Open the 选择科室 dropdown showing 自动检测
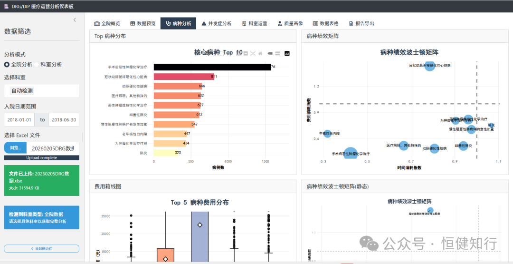 pos(41,91)
